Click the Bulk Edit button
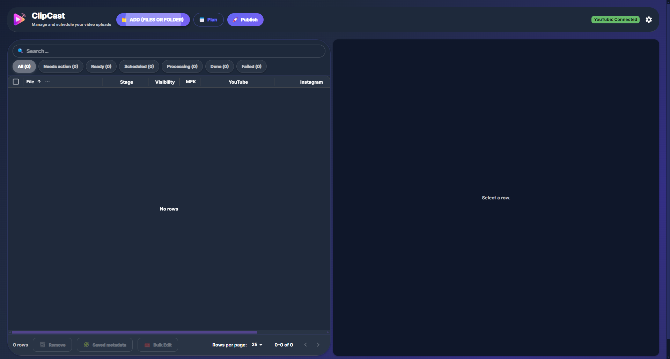The width and height of the screenshot is (670, 359). (x=158, y=345)
